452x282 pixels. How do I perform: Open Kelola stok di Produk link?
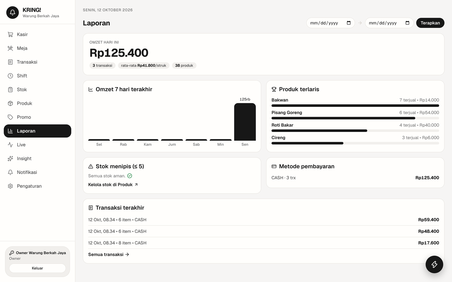point(113,185)
